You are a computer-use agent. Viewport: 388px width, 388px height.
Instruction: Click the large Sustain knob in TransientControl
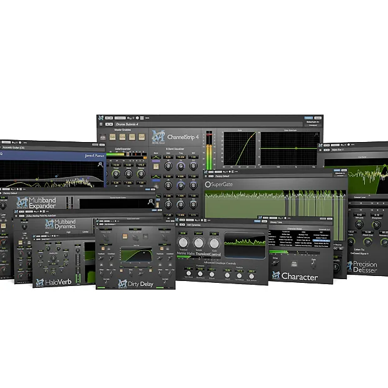(199, 243)
